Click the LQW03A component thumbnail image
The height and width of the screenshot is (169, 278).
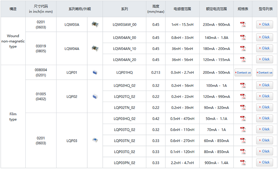click(x=95, y=24)
